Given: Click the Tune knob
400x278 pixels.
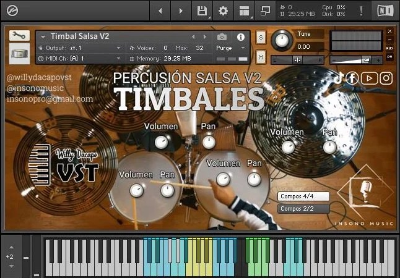Looking at the screenshot, I should [282, 40].
